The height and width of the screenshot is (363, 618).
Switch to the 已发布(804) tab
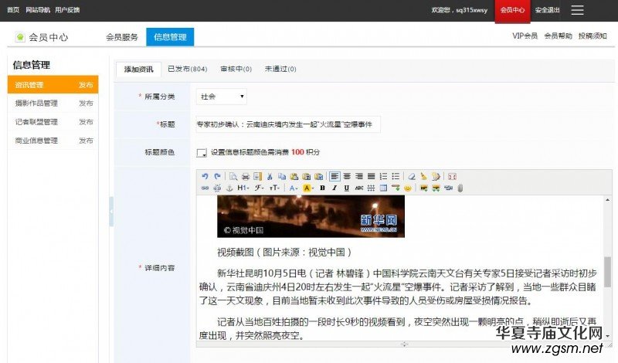point(187,69)
